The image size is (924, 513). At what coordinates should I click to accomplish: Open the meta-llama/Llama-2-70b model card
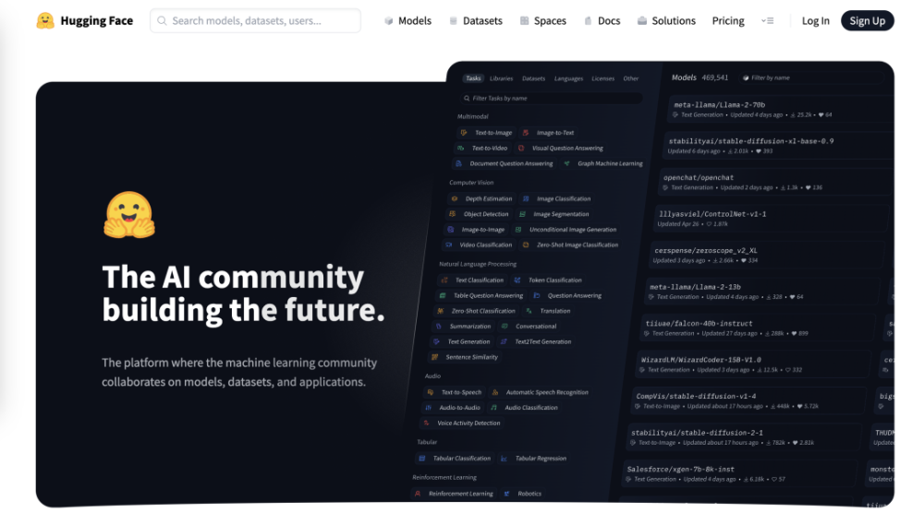click(x=780, y=110)
